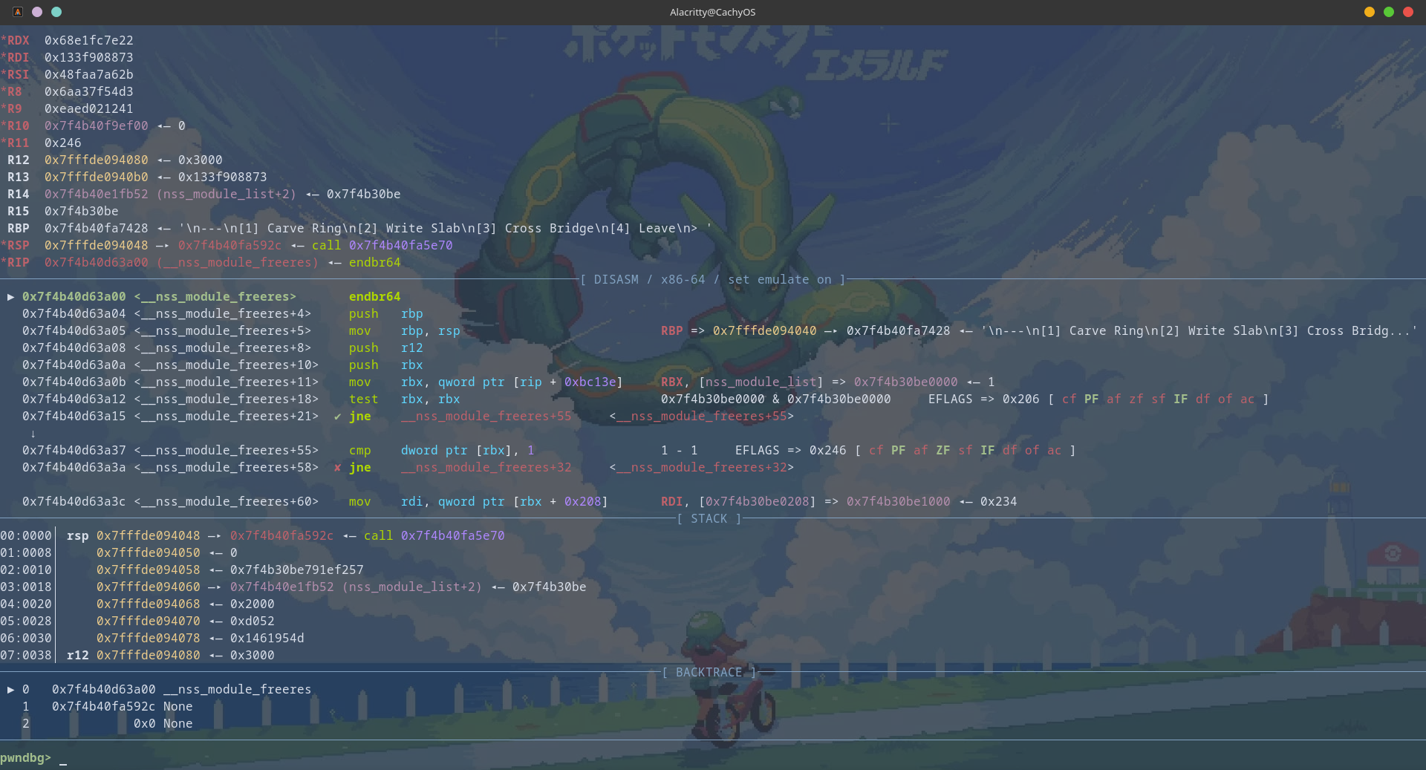The height and width of the screenshot is (770, 1426).
Task: Click the mov rdi, qword ptr [rbx + 0x208] line
Action: point(479,501)
